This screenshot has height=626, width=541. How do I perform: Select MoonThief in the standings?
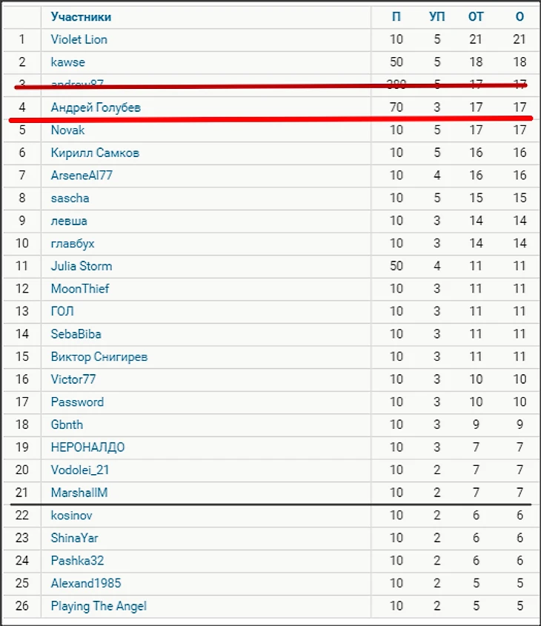pyautogui.click(x=80, y=289)
